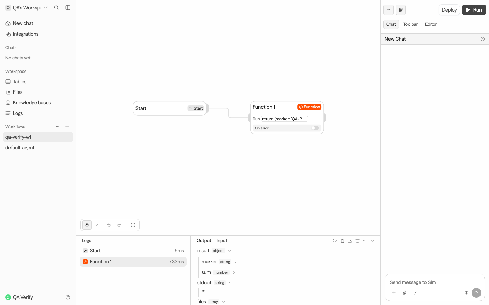Collapse the stdout string

230,283
